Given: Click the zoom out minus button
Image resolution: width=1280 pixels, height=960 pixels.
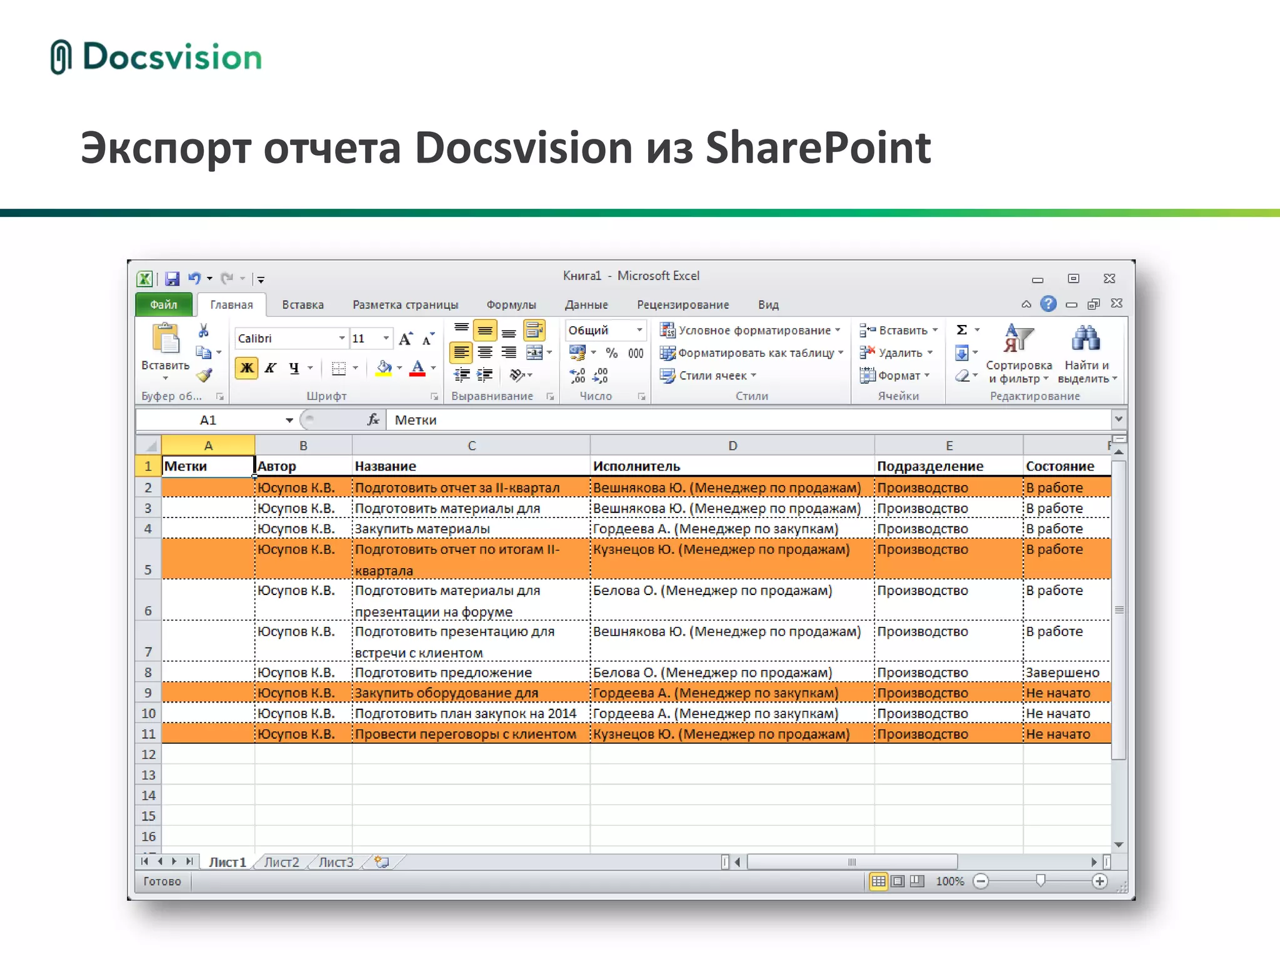Looking at the screenshot, I should pos(981,881).
